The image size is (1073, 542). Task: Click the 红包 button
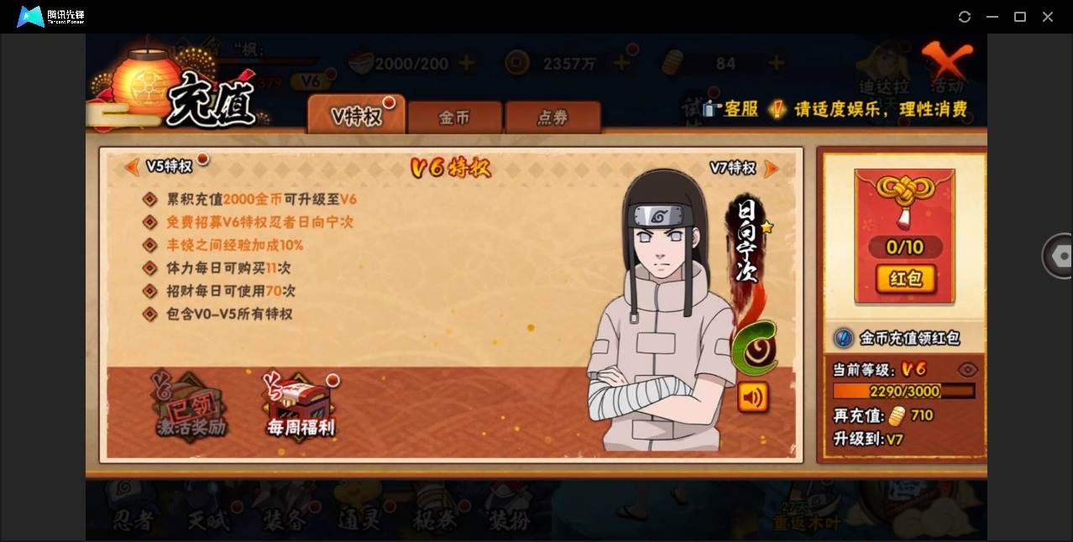905,279
